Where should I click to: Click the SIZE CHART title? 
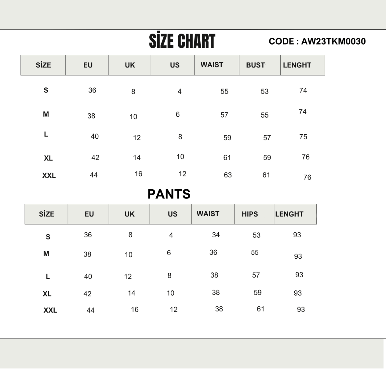[x=182, y=41]
